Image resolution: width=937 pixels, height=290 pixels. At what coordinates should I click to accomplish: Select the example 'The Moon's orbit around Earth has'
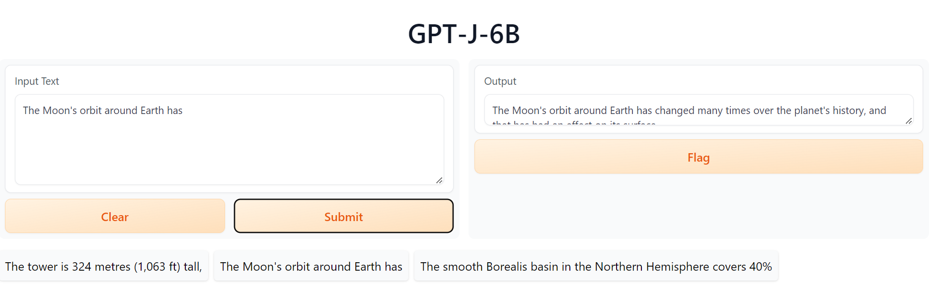pyautogui.click(x=311, y=266)
